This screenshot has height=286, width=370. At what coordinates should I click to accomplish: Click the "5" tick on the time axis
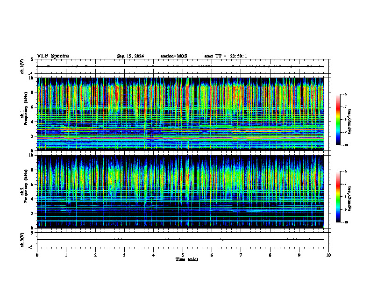[x=183, y=255]
